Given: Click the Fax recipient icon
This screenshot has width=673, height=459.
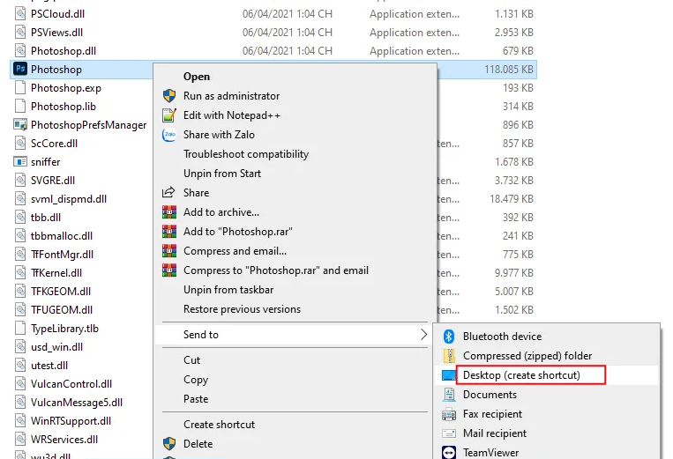Looking at the screenshot, I should [x=449, y=414].
